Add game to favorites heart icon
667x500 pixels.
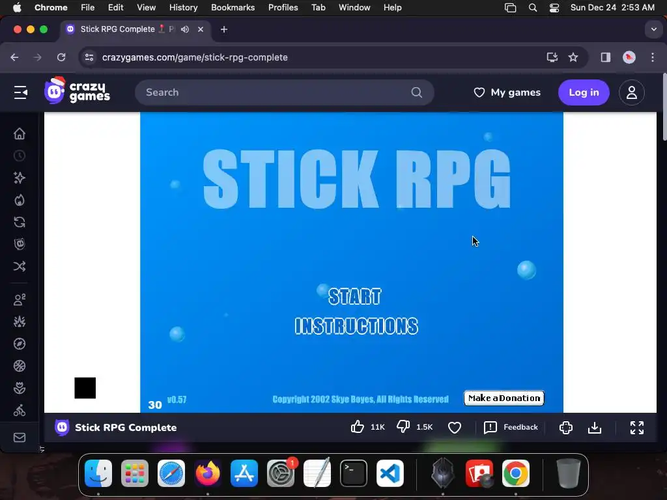[x=455, y=427]
